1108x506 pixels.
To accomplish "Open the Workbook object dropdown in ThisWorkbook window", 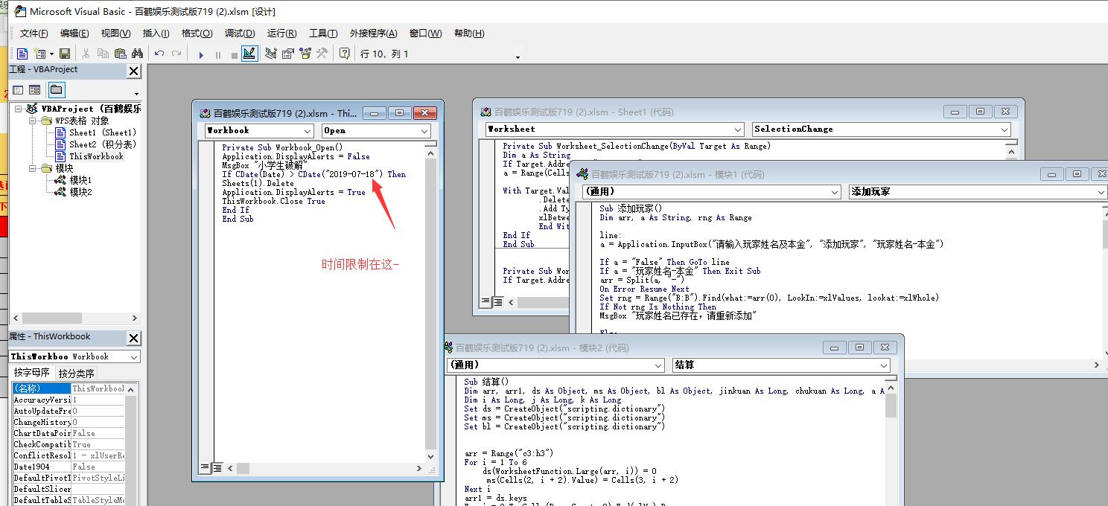I will (308, 131).
